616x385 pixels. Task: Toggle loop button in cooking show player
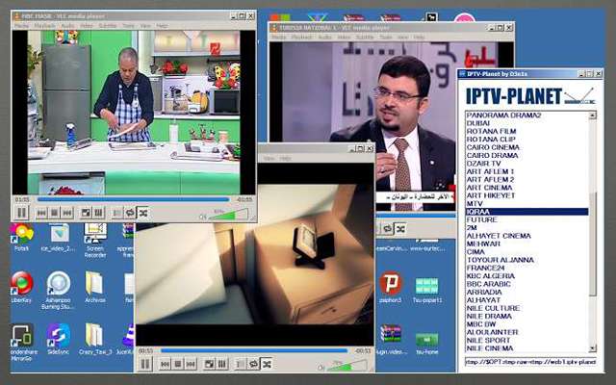[x=130, y=213]
